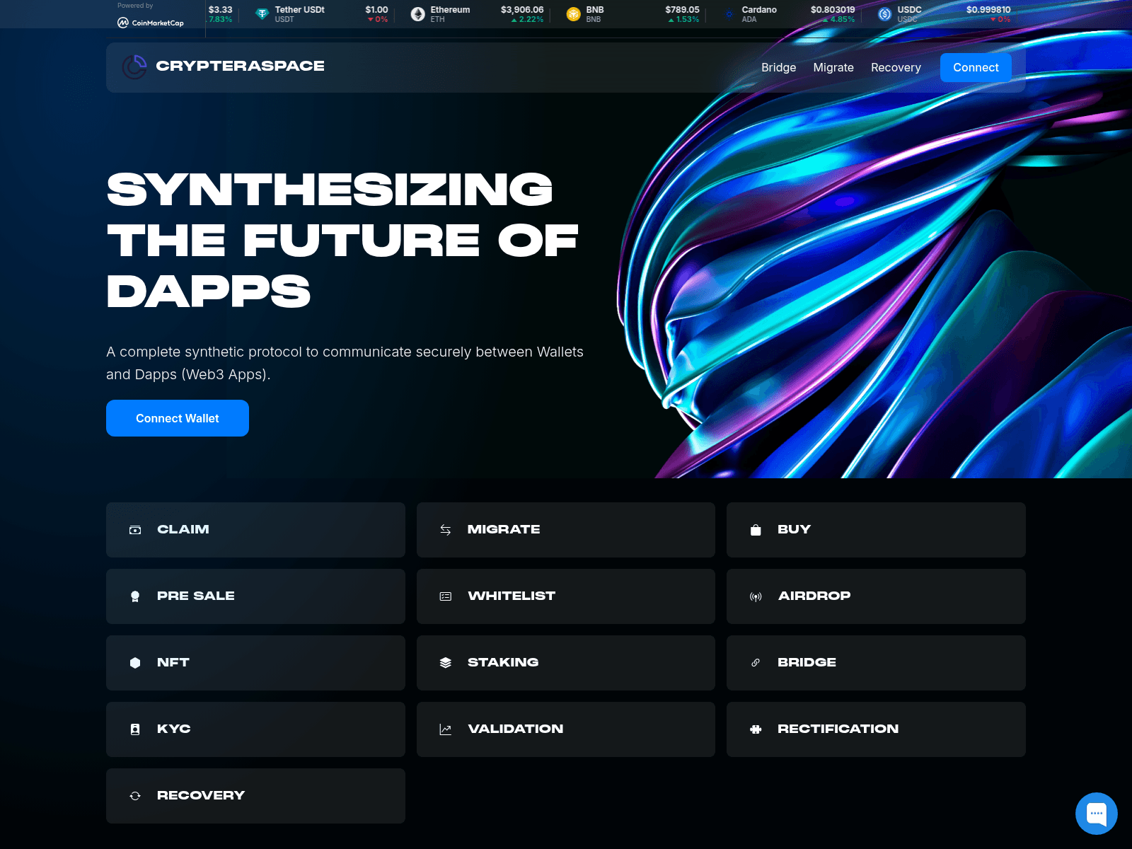Open Bridge in the top navigation
The height and width of the screenshot is (849, 1132).
pyautogui.click(x=778, y=68)
